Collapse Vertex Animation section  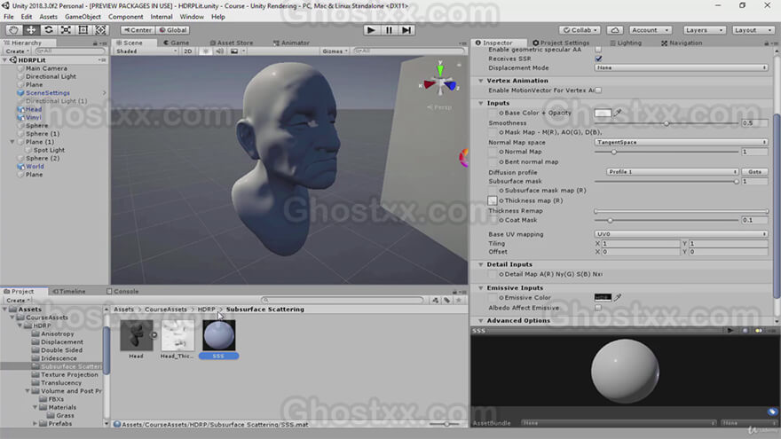481,81
